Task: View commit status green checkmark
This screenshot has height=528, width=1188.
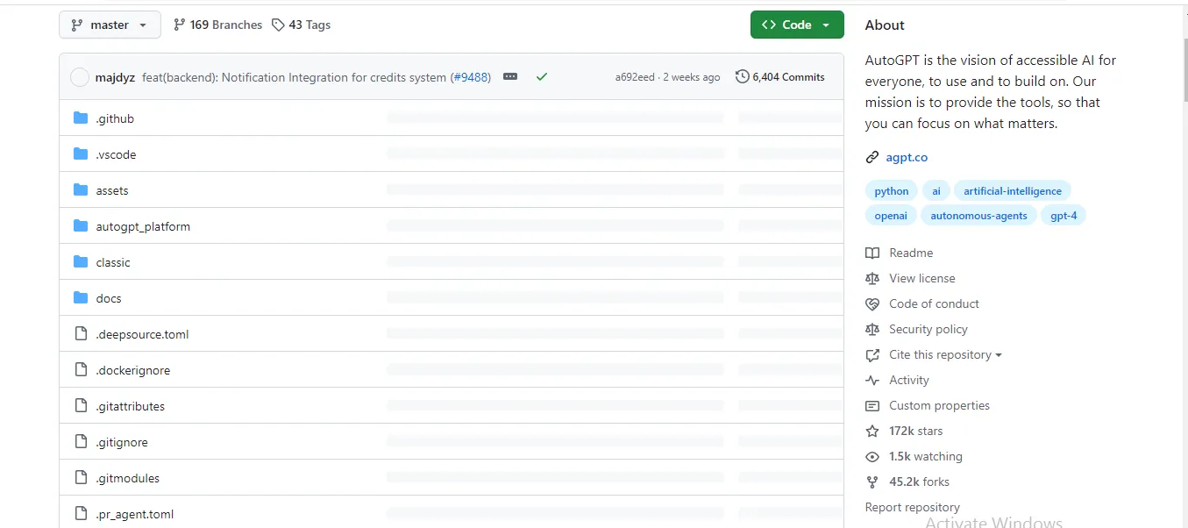Action: (542, 77)
